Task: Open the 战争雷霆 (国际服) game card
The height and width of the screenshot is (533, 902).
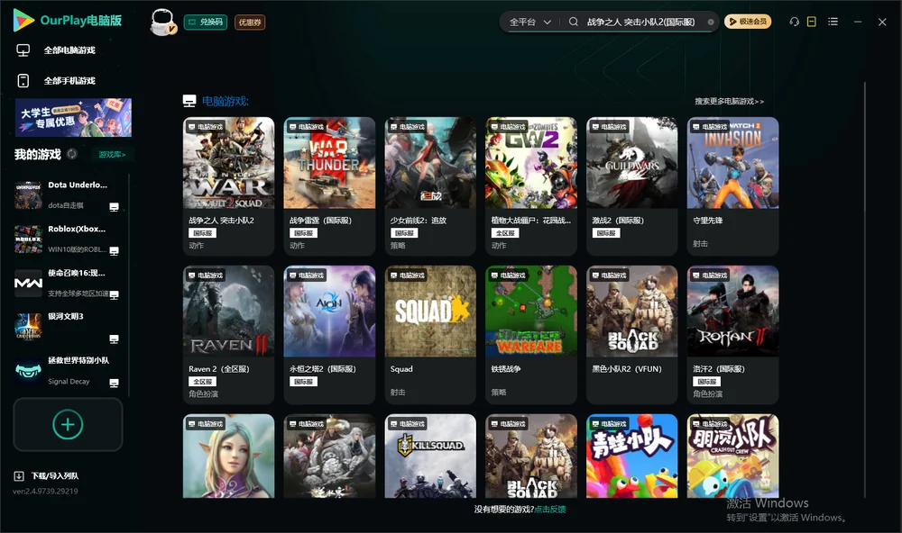Action: click(x=329, y=186)
